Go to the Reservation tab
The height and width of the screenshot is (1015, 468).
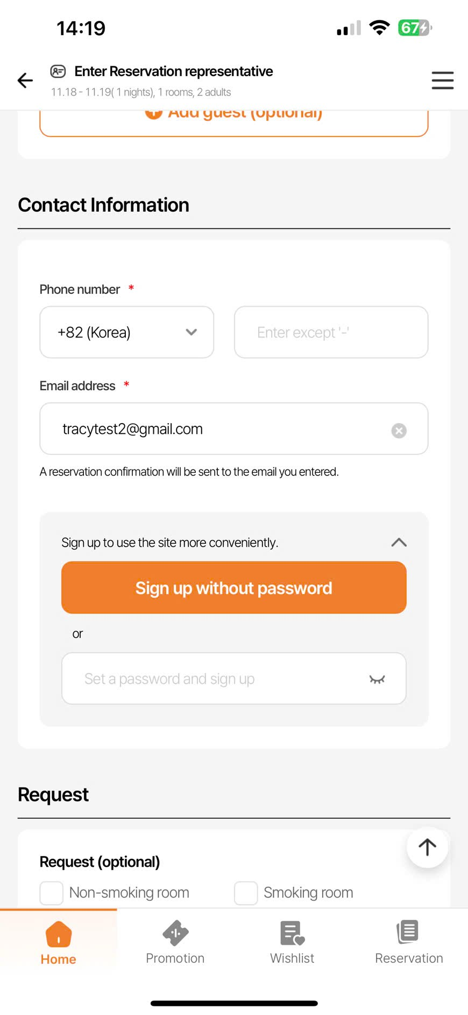point(409,942)
